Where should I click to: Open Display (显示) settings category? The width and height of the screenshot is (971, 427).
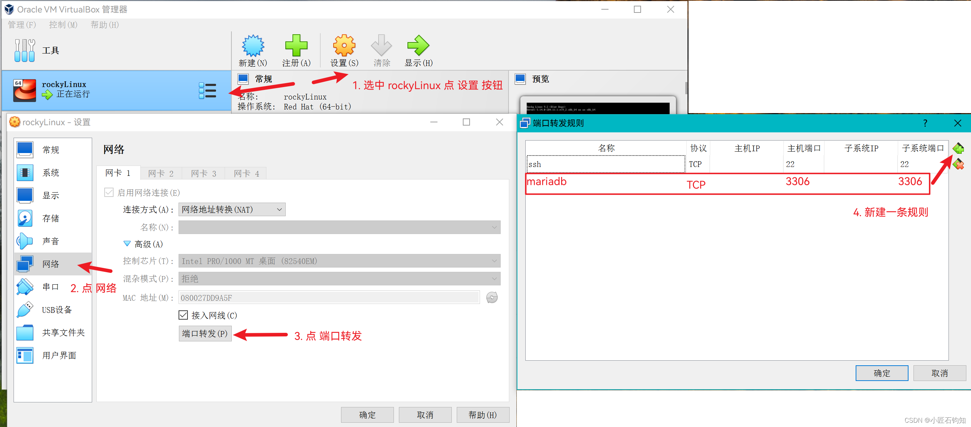(x=53, y=195)
